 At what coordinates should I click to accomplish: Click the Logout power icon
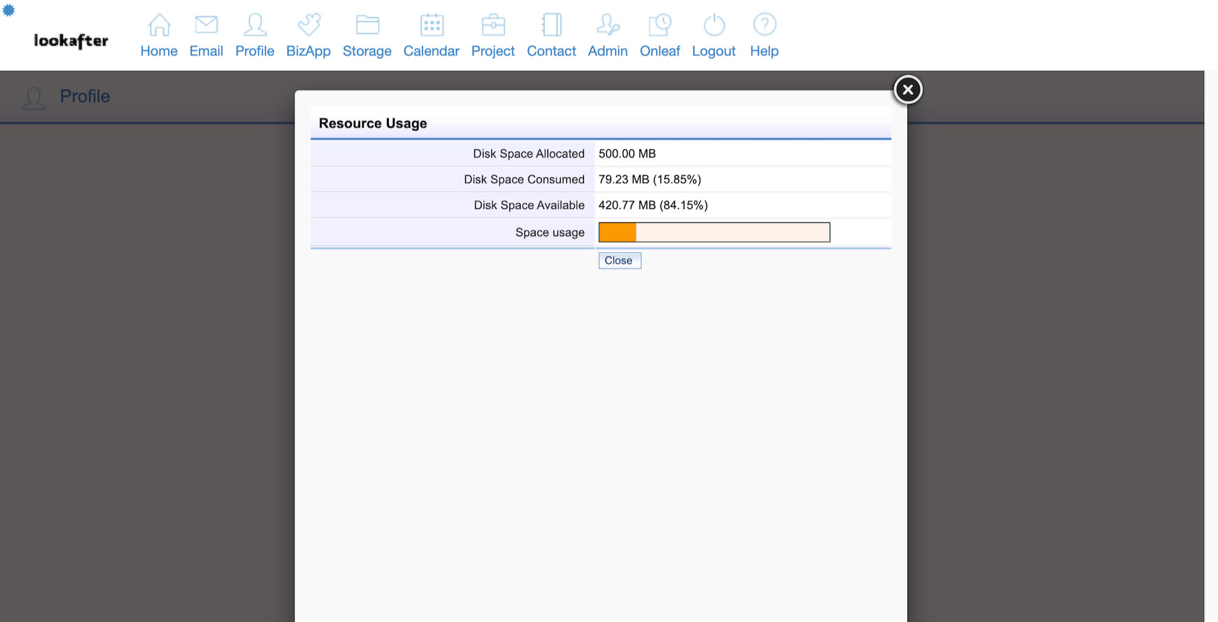(713, 25)
